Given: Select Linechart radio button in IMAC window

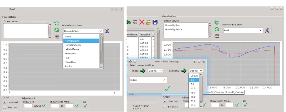Looking at the screenshot, I should tap(5, 102).
